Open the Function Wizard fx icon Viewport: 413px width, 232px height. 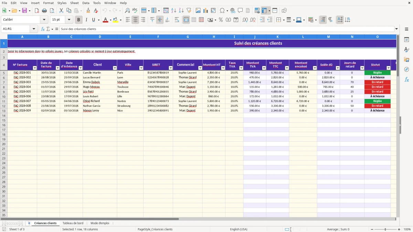43,29
